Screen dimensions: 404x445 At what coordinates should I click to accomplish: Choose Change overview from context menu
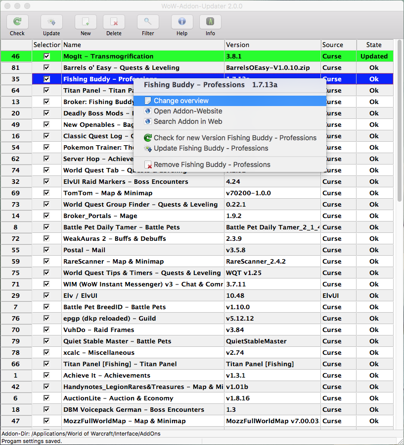(230, 101)
